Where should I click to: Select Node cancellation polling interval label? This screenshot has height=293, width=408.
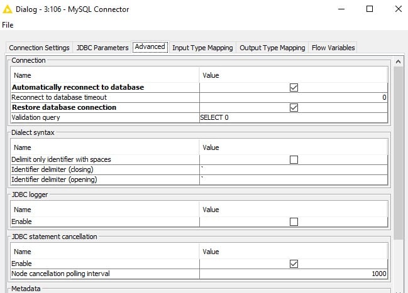click(60, 274)
